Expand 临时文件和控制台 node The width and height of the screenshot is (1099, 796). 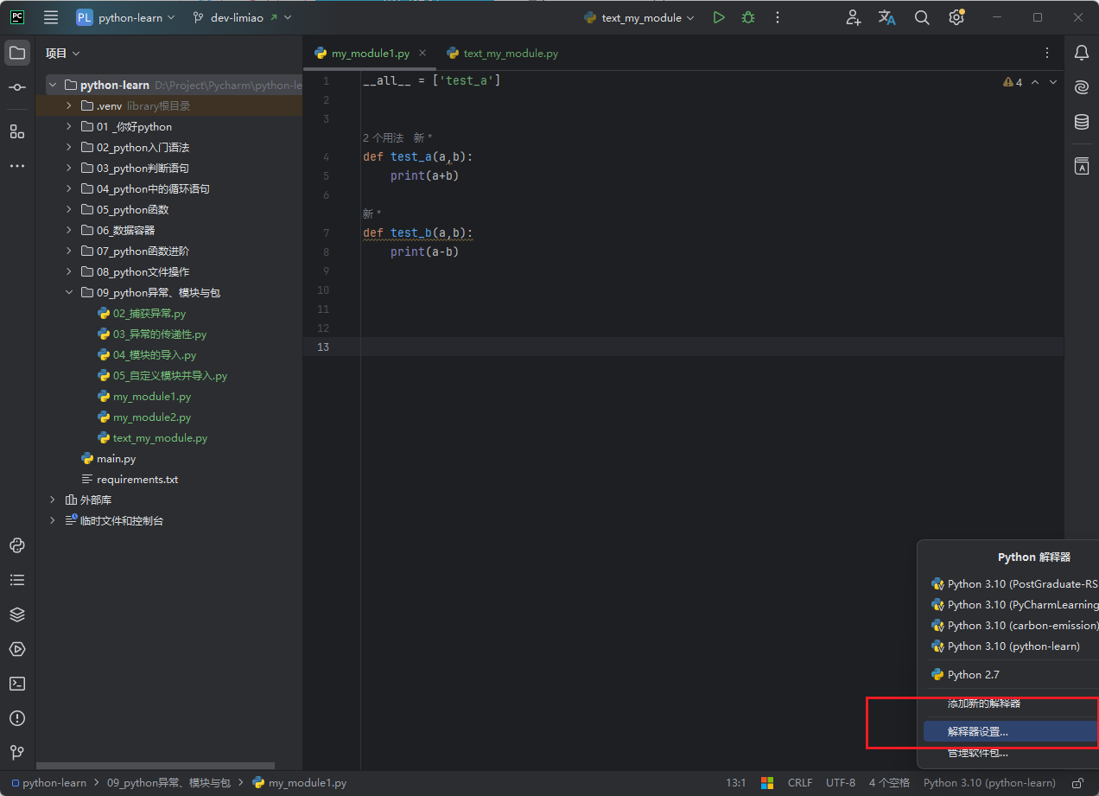(x=53, y=520)
